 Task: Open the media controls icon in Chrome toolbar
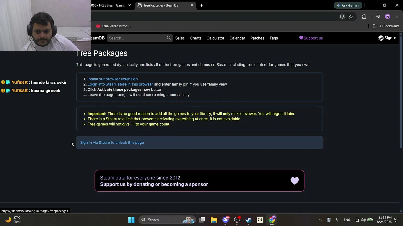tap(378, 16)
